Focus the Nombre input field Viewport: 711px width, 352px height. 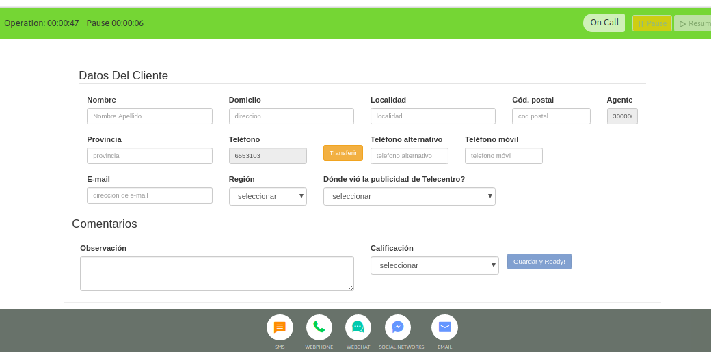(x=150, y=116)
